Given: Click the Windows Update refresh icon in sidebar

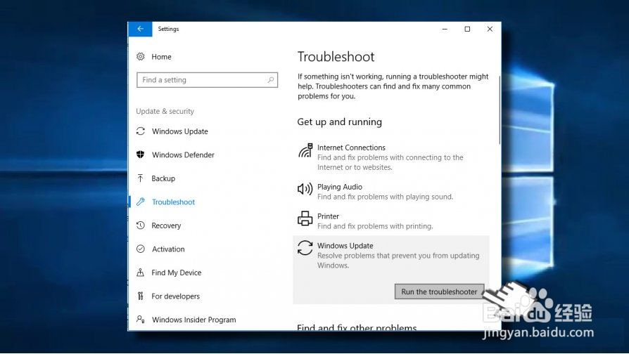Looking at the screenshot, I should pyautogui.click(x=141, y=131).
